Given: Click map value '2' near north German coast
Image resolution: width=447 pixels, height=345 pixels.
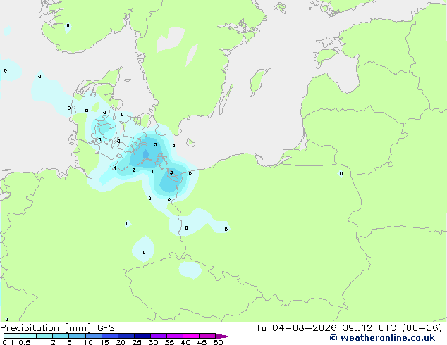Looking at the screenshot, I should [x=134, y=170].
